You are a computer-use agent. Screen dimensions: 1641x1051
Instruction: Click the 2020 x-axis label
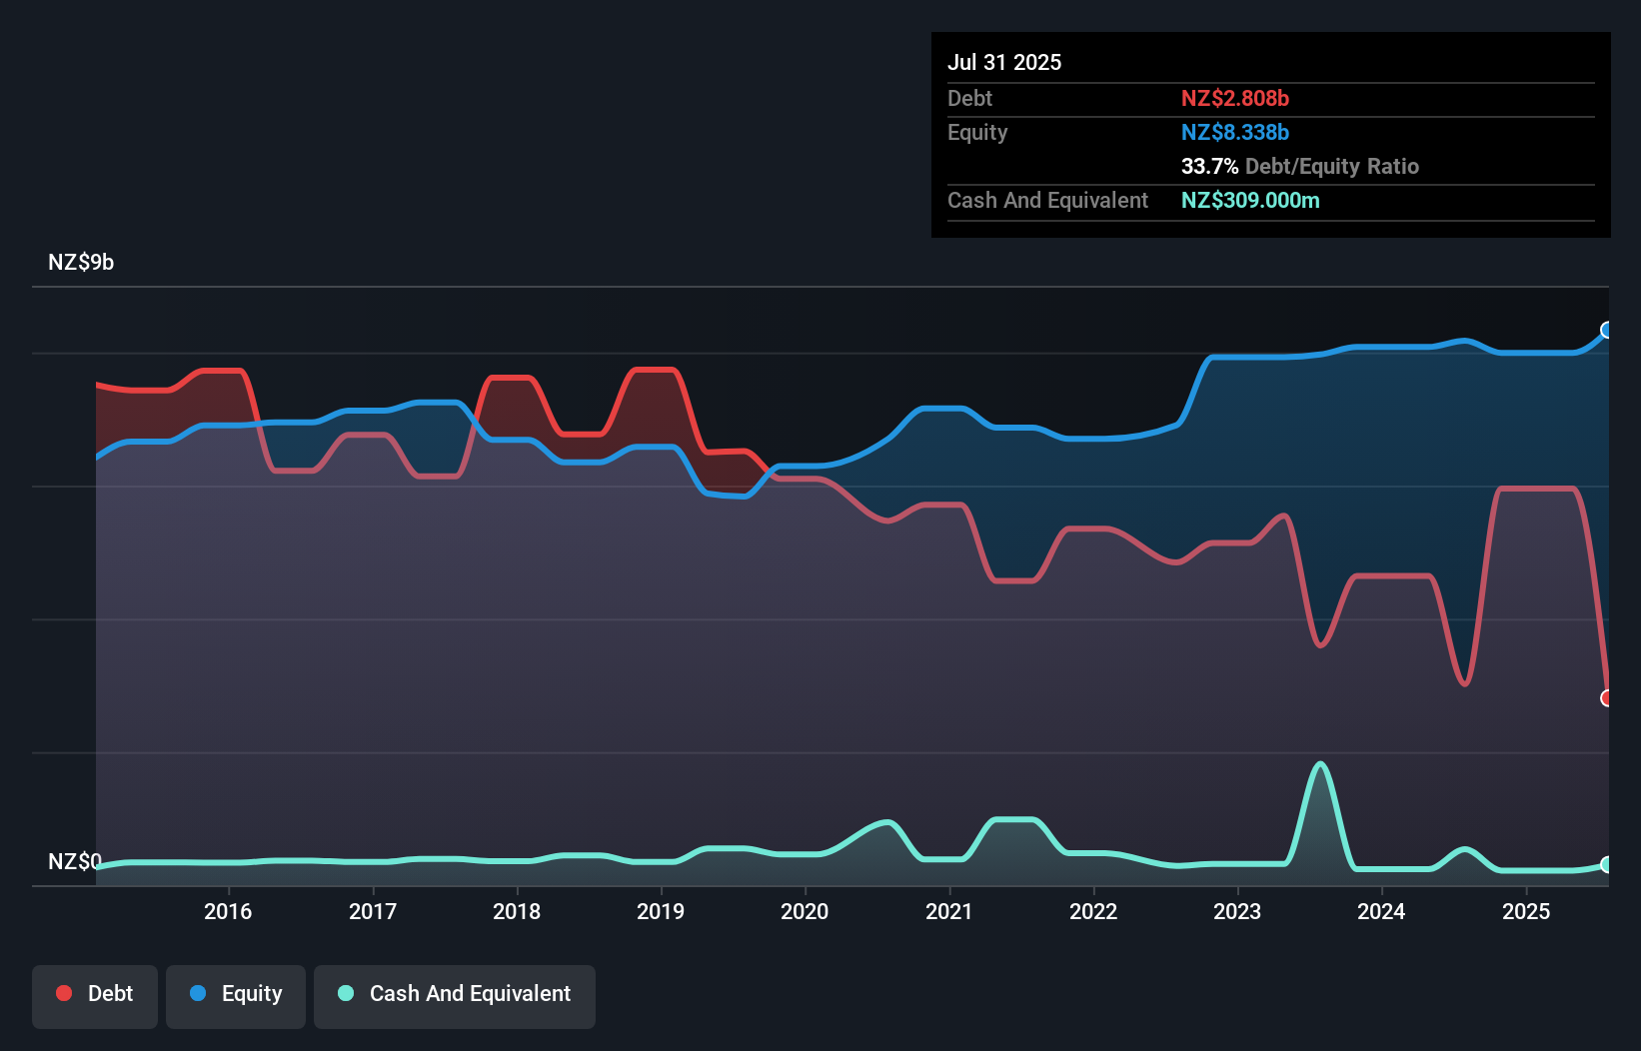coord(805,911)
